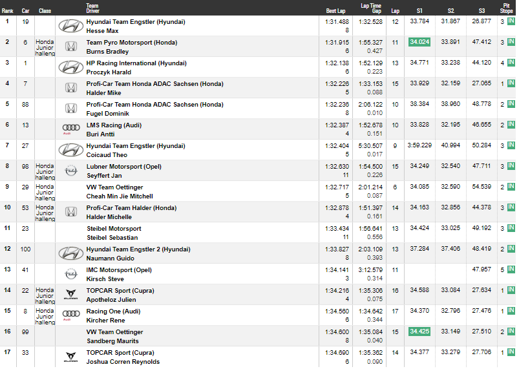Open Team Pyro Motorsport (Honda) entry

(x=132, y=43)
